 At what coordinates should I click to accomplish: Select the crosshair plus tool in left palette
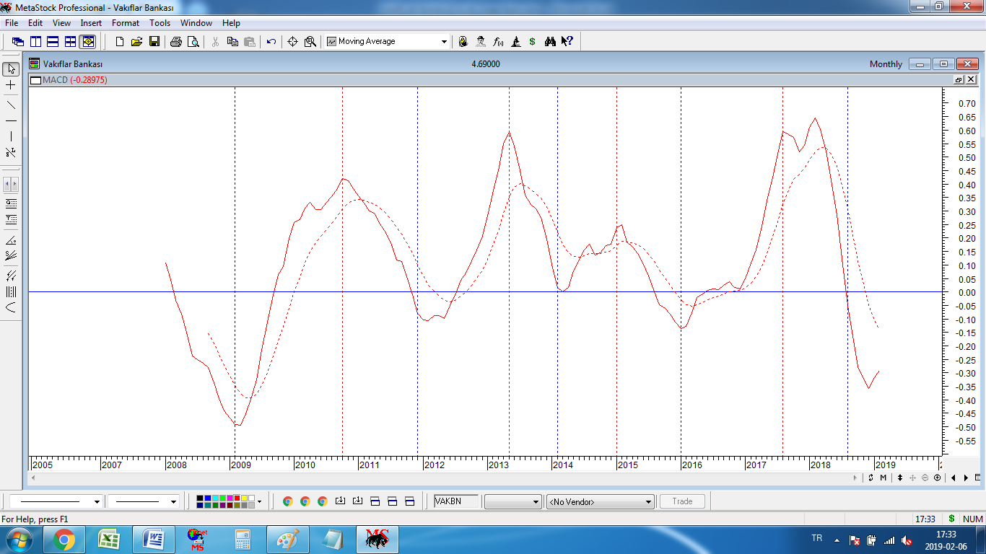point(11,85)
